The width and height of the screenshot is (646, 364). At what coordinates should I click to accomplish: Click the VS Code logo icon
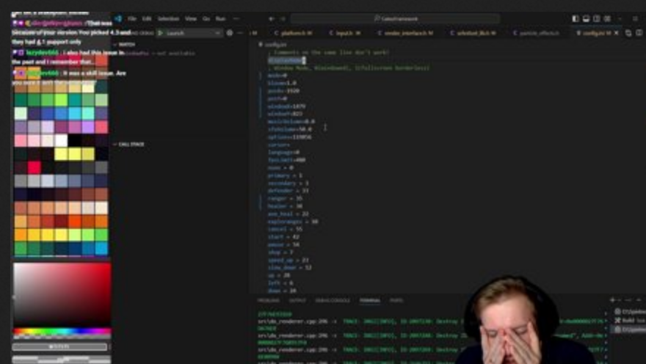coord(119,18)
